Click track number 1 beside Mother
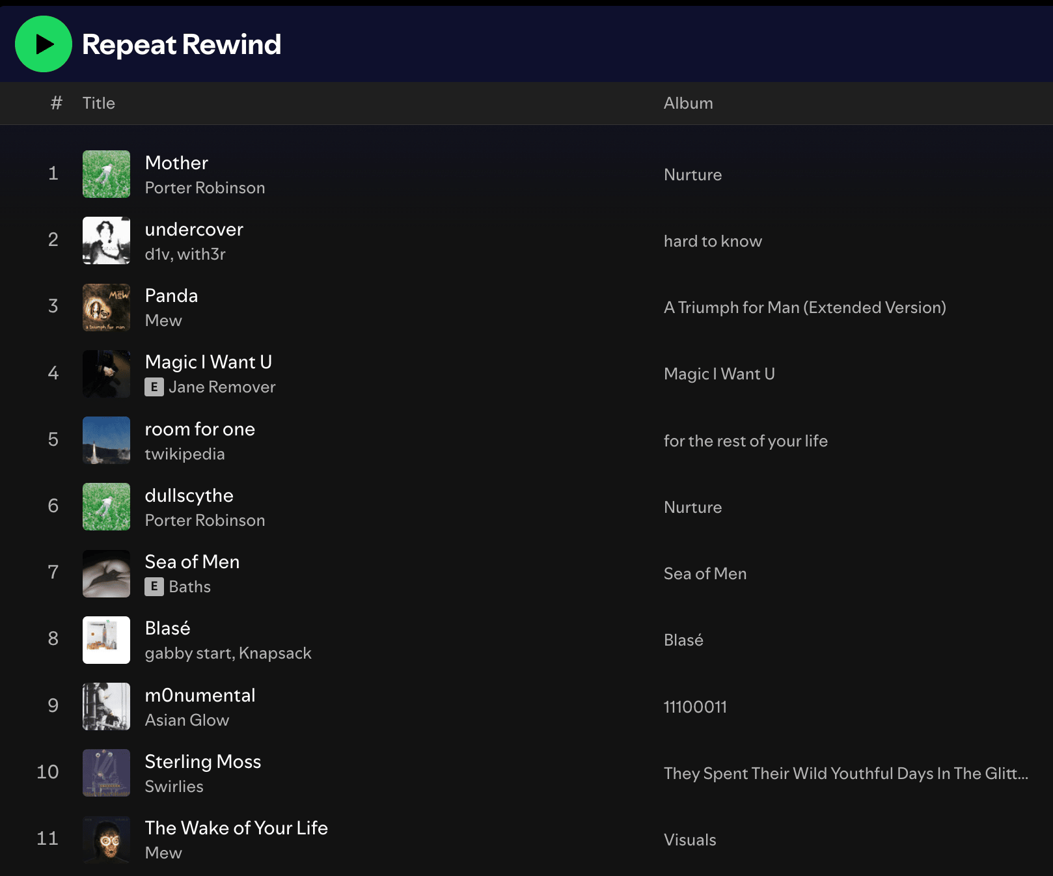Image resolution: width=1053 pixels, height=876 pixels. coord(53,173)
